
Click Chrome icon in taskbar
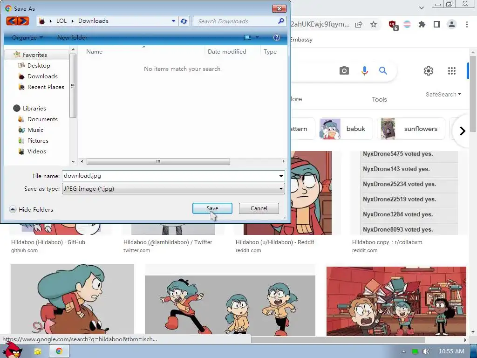coord(59,351)
